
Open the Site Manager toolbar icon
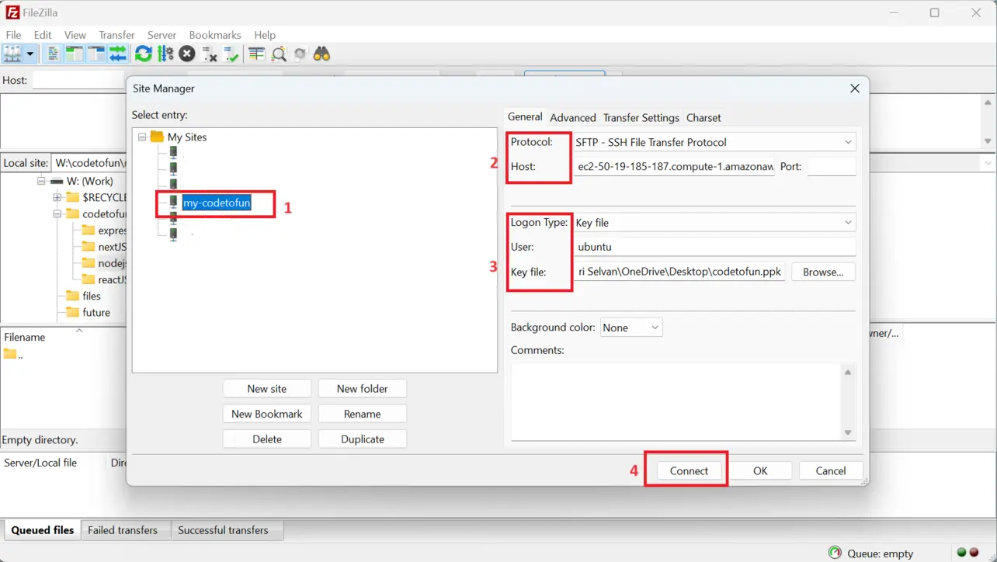(12, 54)
